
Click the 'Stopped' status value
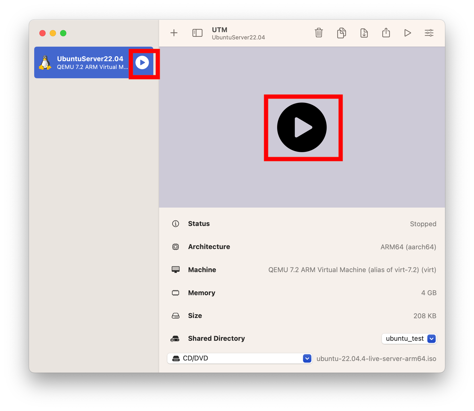click(x=423, y=224)
